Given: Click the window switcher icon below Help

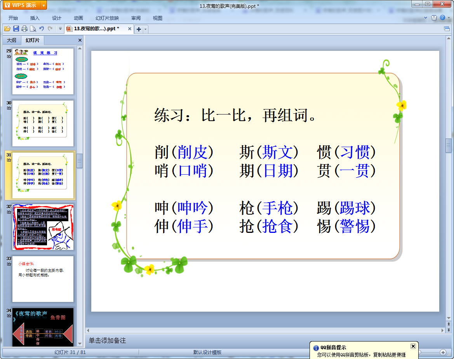Looking at the screenshot, I should 447,29.
